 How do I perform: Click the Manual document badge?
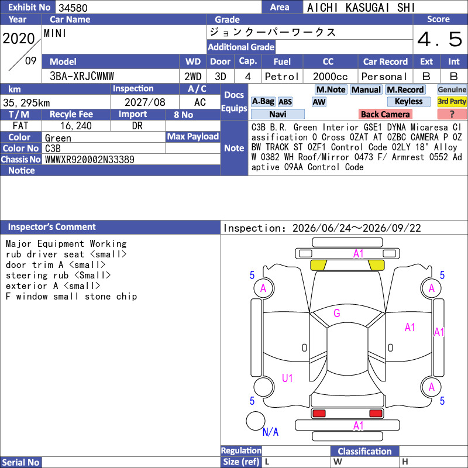(x=366, y=90)
